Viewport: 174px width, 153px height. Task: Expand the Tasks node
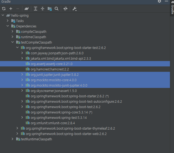[x=8, y=21]
